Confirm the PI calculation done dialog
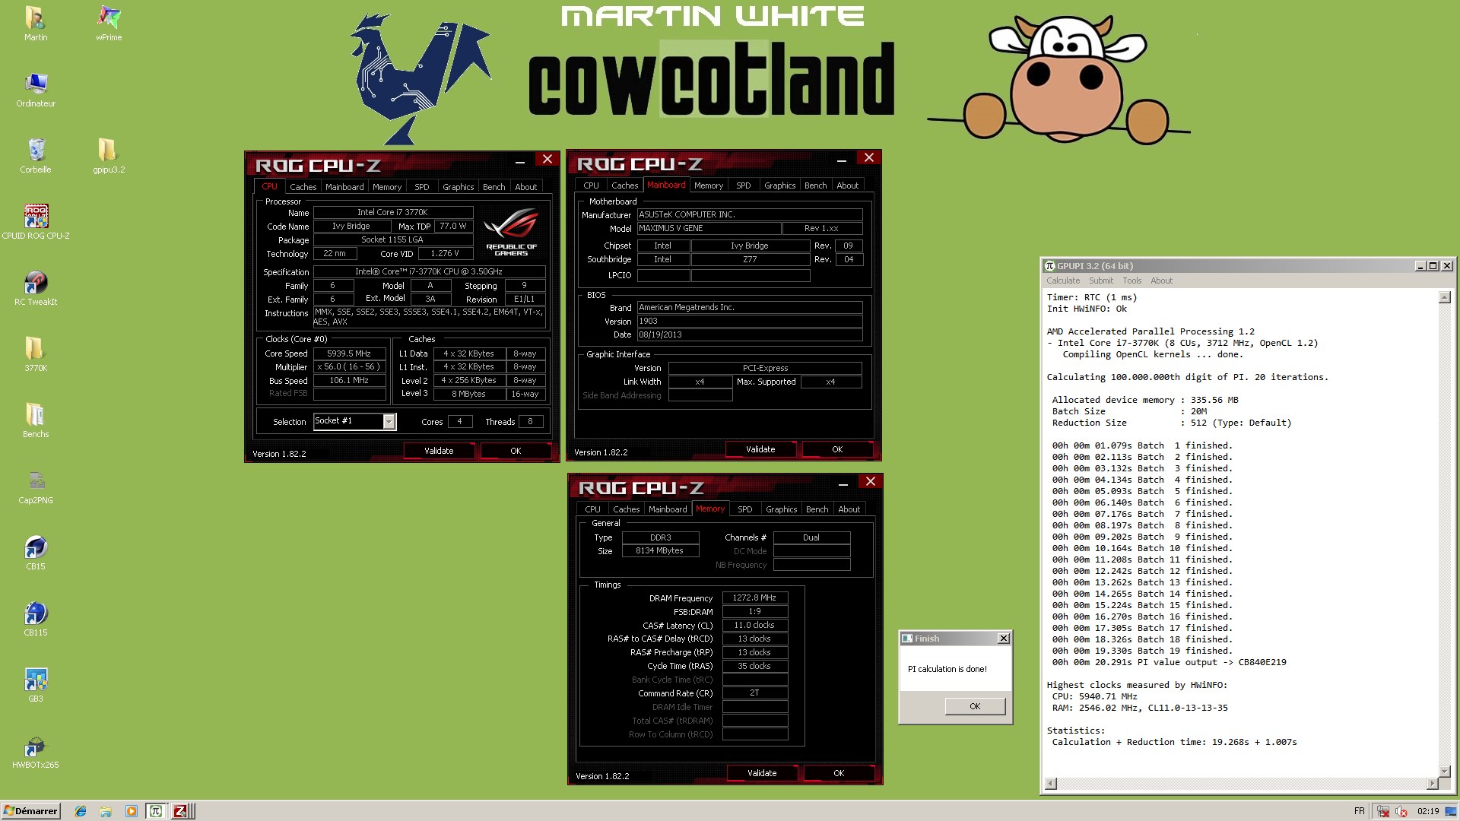This screenshot has width=1460, height=821. 975,706
